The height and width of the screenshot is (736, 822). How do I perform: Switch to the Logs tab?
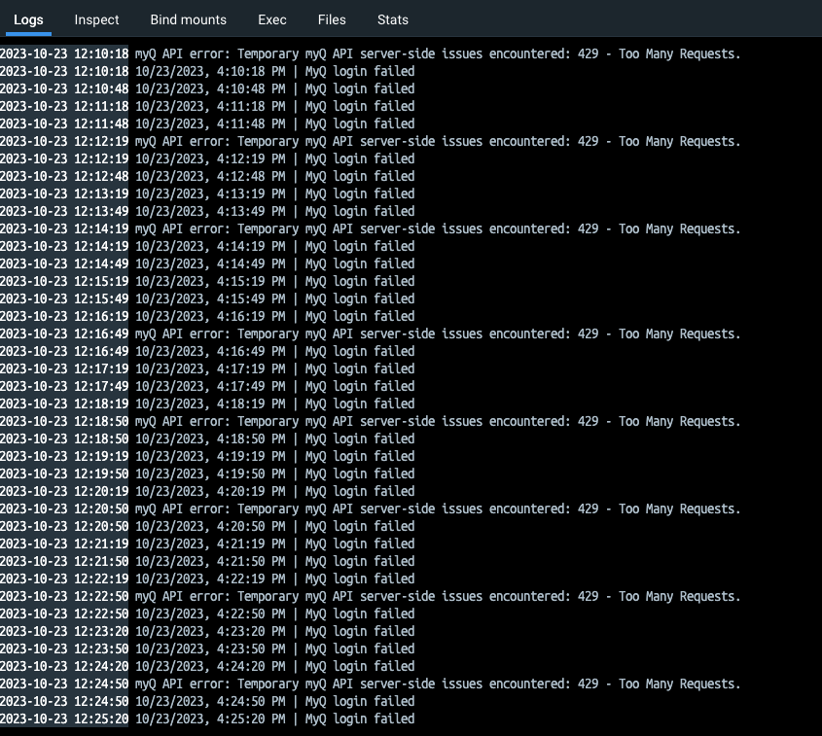28,19
